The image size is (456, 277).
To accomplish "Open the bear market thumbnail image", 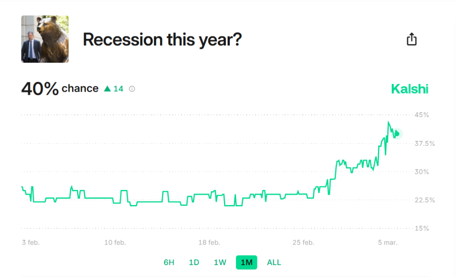I will coord(45,39).
